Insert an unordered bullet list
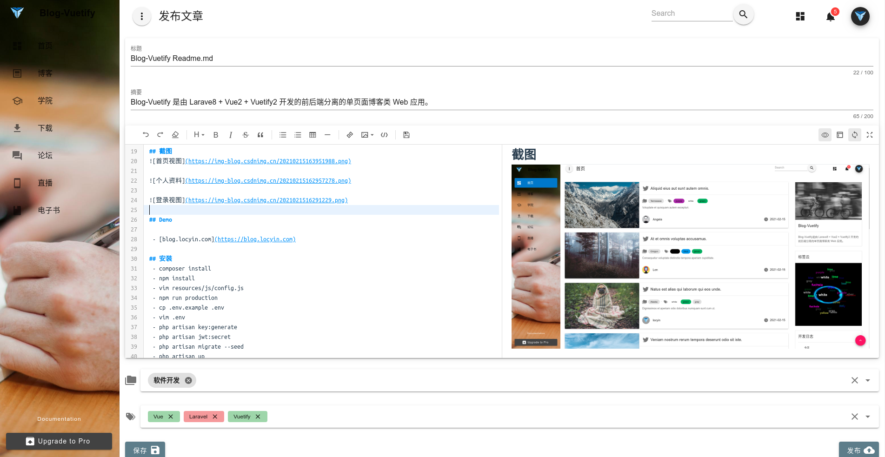The height and width of the screenshot is (457, 885). click(x=283, y=135)
